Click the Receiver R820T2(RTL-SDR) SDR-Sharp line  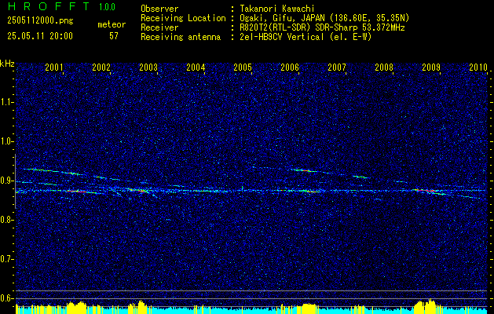click(322, 27)
